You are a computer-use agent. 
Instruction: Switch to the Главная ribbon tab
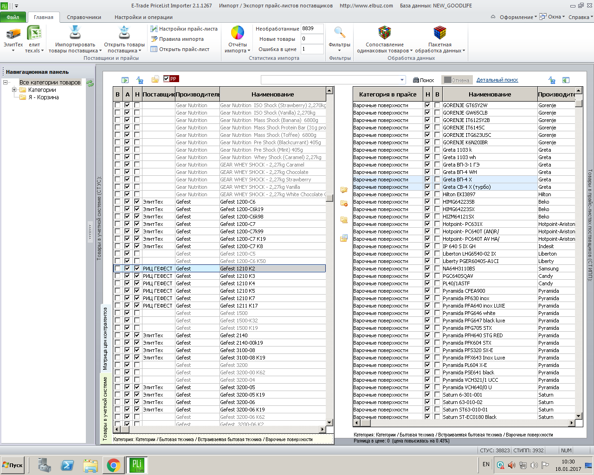pyautogui.click(x=44, y=17)
